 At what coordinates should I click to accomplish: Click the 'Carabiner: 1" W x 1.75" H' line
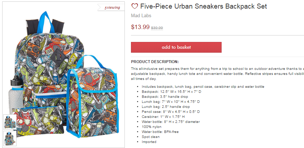163,117
